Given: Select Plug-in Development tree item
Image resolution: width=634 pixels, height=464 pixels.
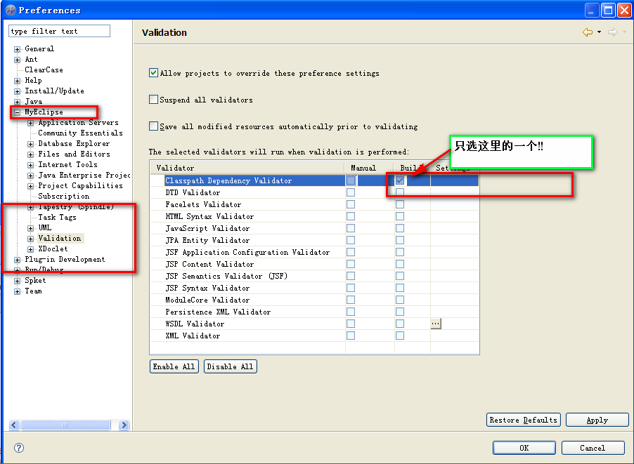Looking at the screenshot, I should coord(65,259).
